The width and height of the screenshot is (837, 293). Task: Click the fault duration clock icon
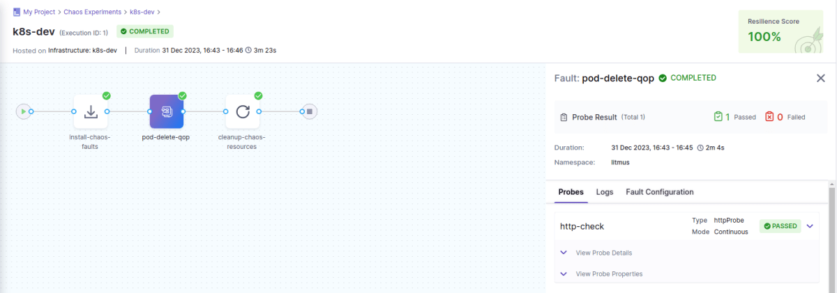tap(700, 148)
